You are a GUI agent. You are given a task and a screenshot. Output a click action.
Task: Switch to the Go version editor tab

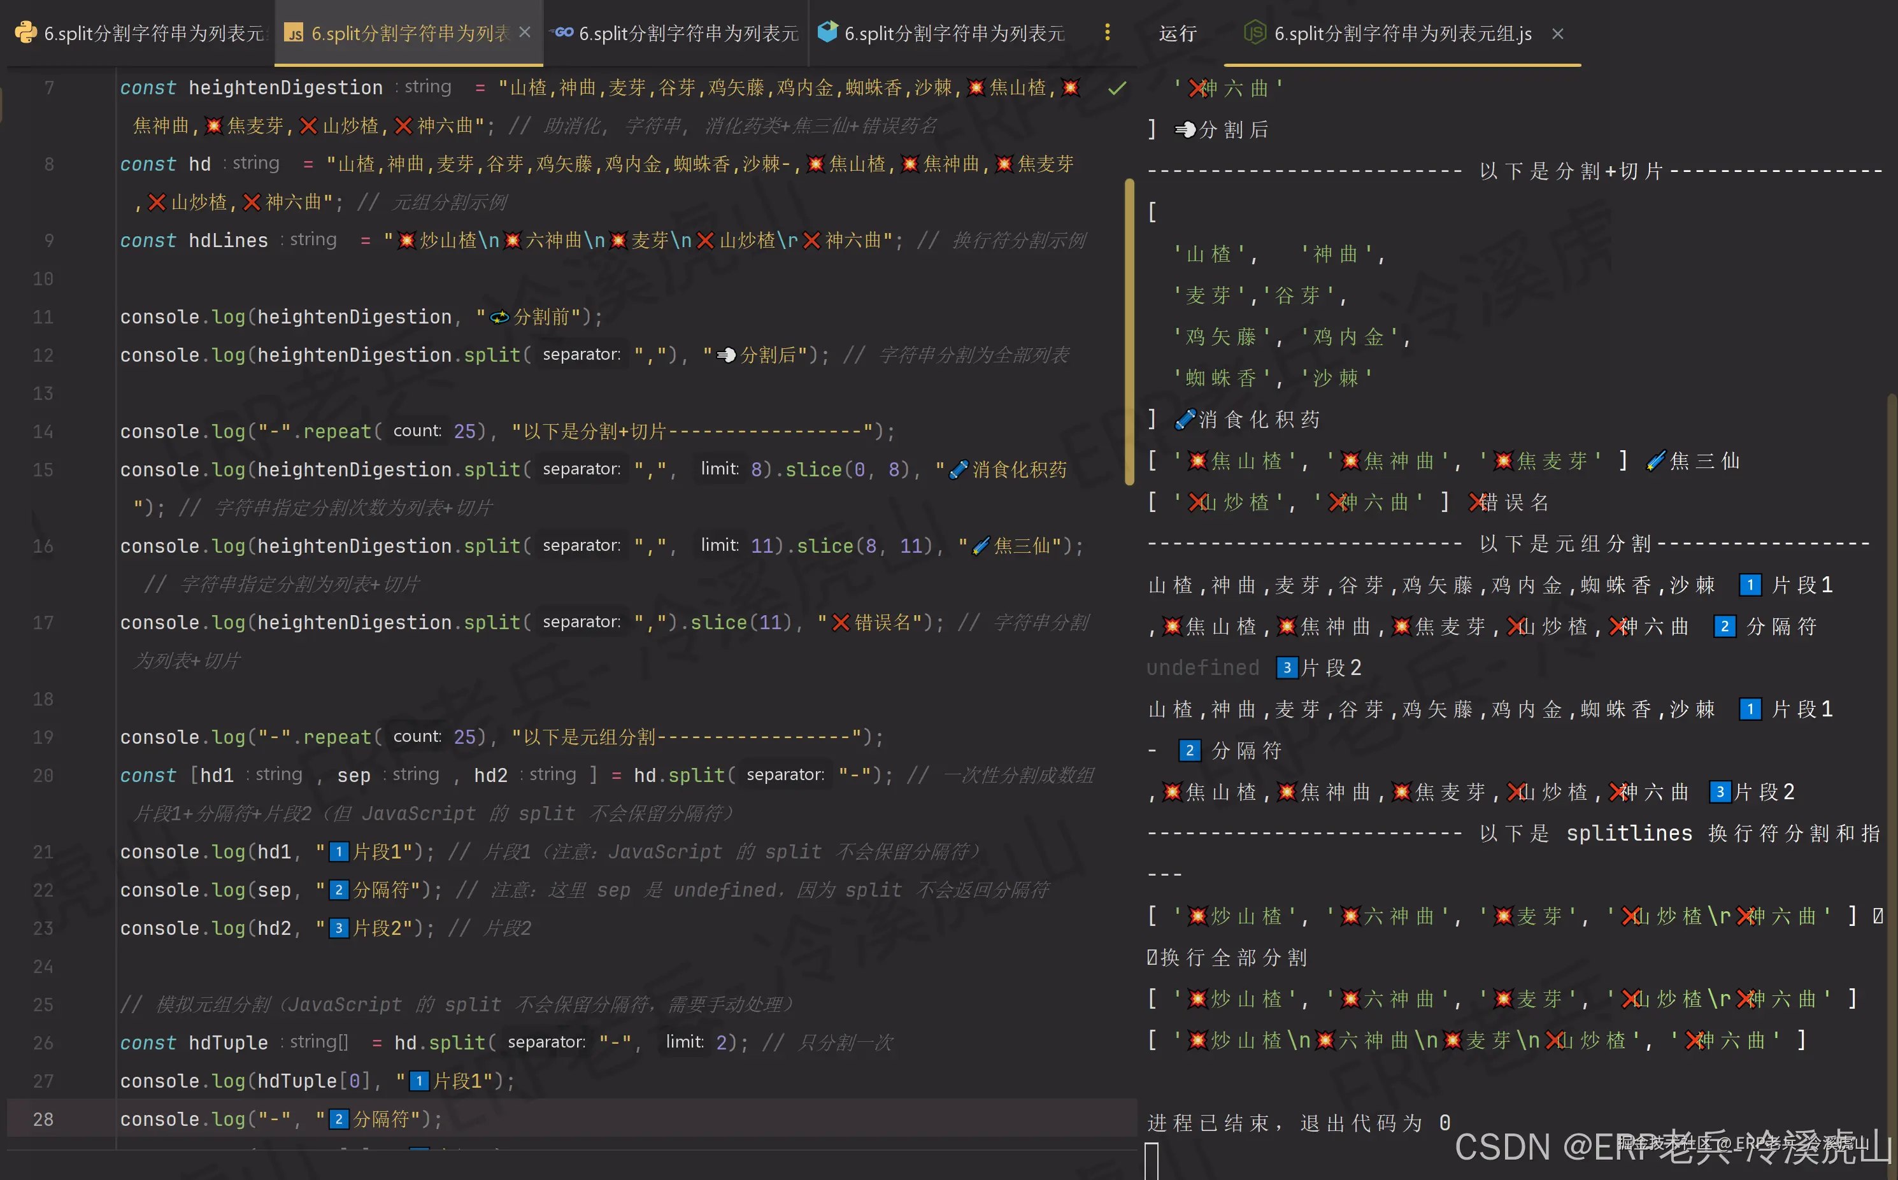coord(671,32)
